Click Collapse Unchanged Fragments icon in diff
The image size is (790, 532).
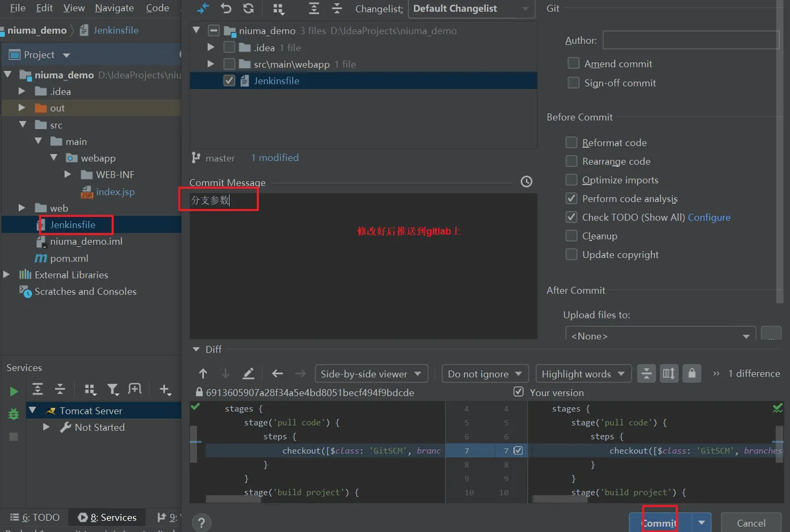click(x=647, y=373)
